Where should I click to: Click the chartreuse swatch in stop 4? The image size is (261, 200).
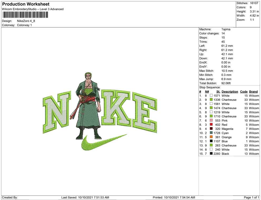click(x=211, y=108)
